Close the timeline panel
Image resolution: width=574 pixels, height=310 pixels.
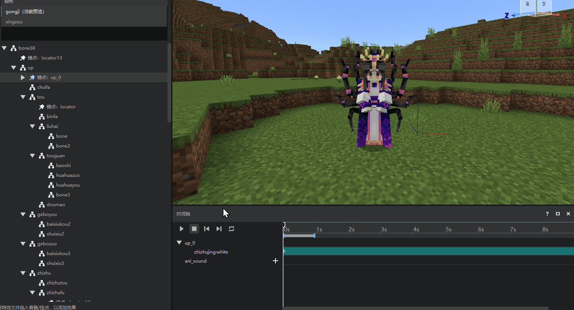568,214
